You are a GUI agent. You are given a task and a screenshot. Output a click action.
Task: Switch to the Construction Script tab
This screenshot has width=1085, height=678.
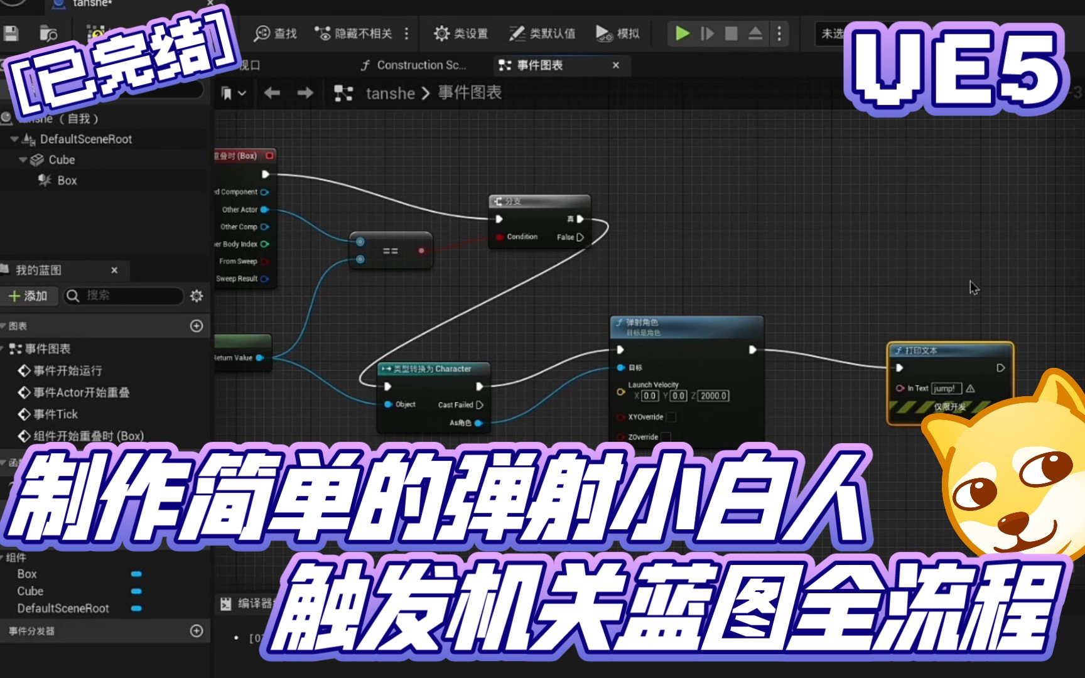[x=414, y=65]
